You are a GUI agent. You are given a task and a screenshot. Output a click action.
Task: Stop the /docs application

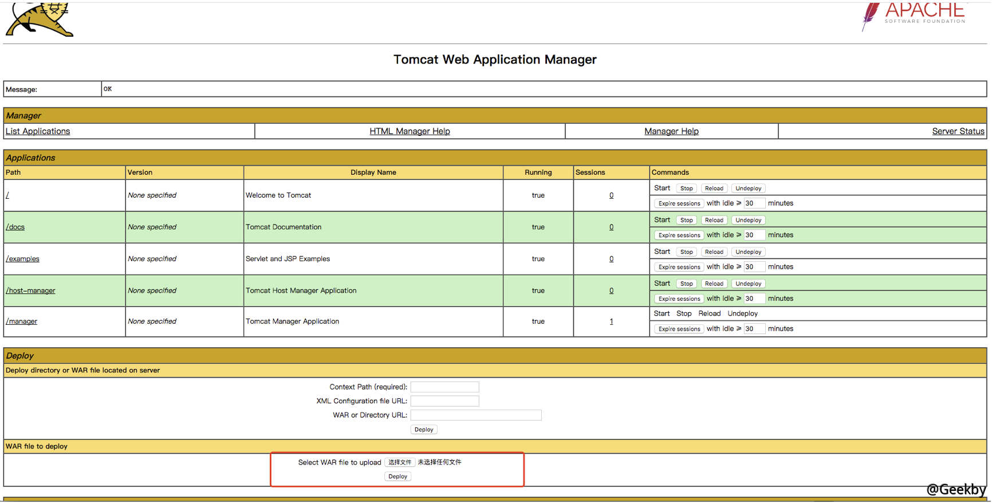686,220
